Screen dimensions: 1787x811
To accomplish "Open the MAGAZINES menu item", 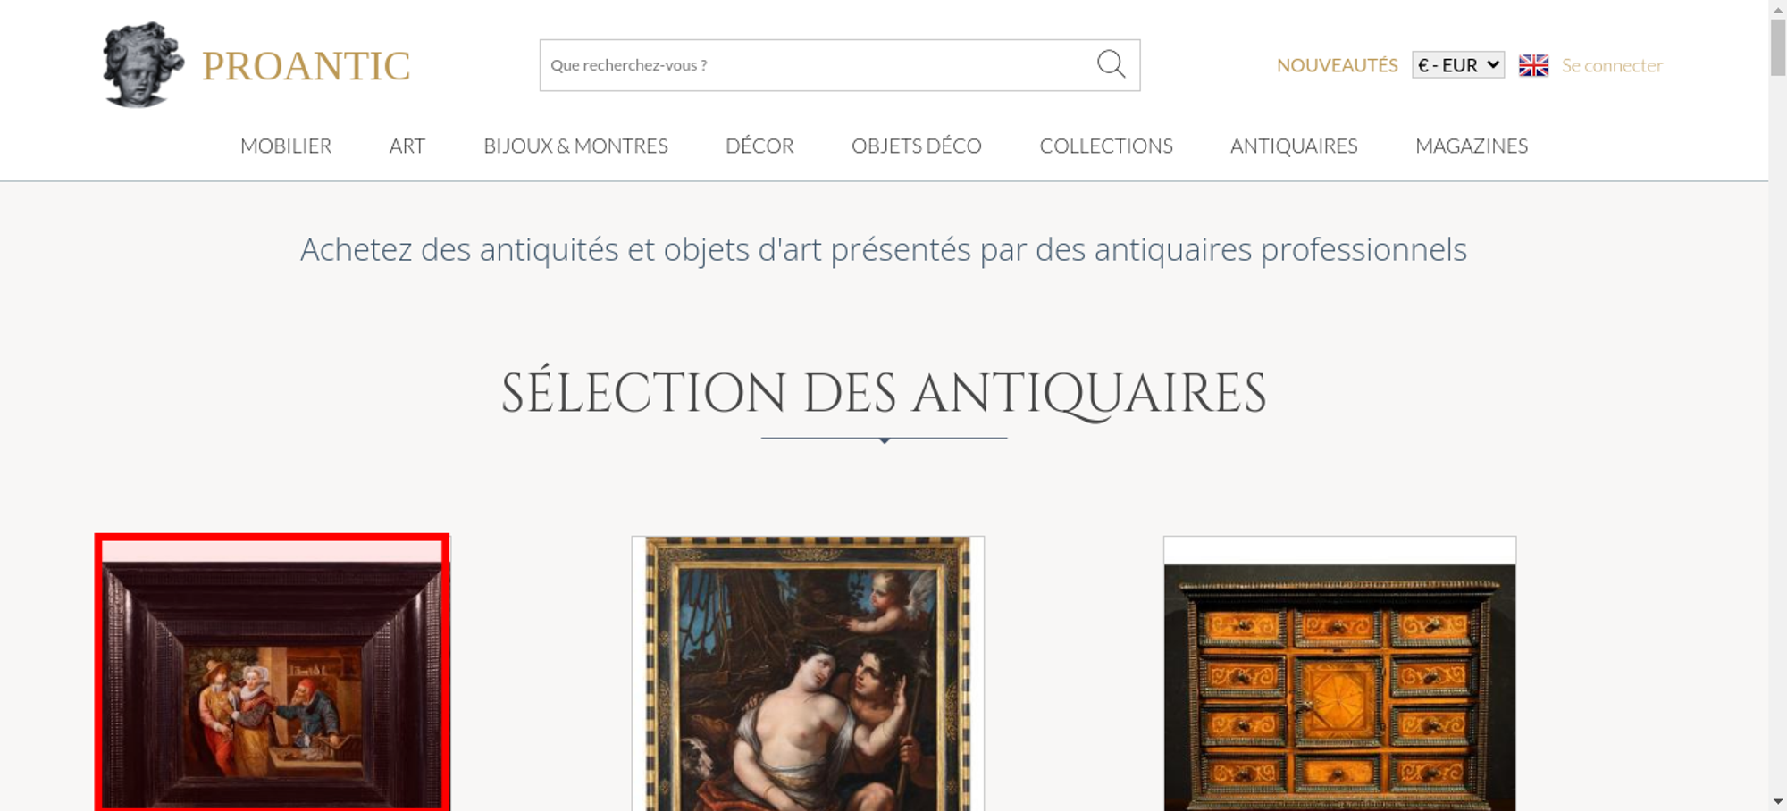I will click(x=1472, y=146).
